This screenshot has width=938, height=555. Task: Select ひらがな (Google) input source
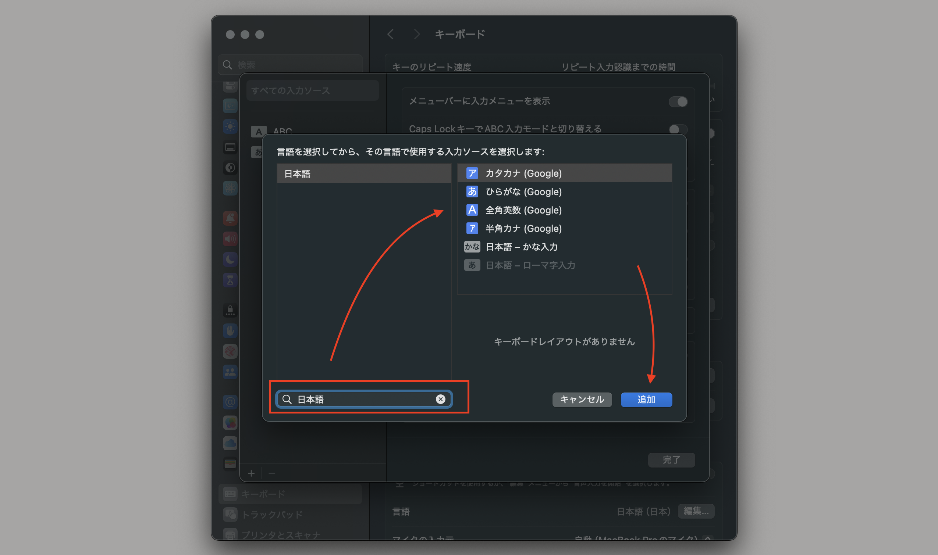tap(564, 191)
